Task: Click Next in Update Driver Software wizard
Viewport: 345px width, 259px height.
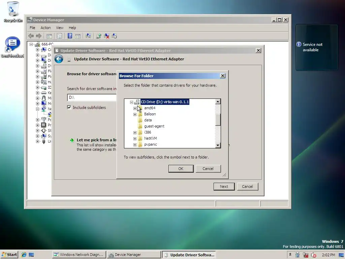Action: 224,186
